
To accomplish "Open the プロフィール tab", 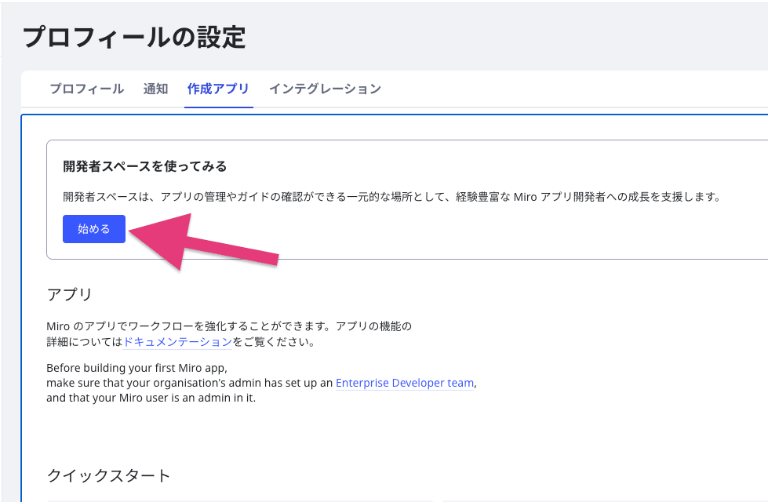I will [87, 89].
